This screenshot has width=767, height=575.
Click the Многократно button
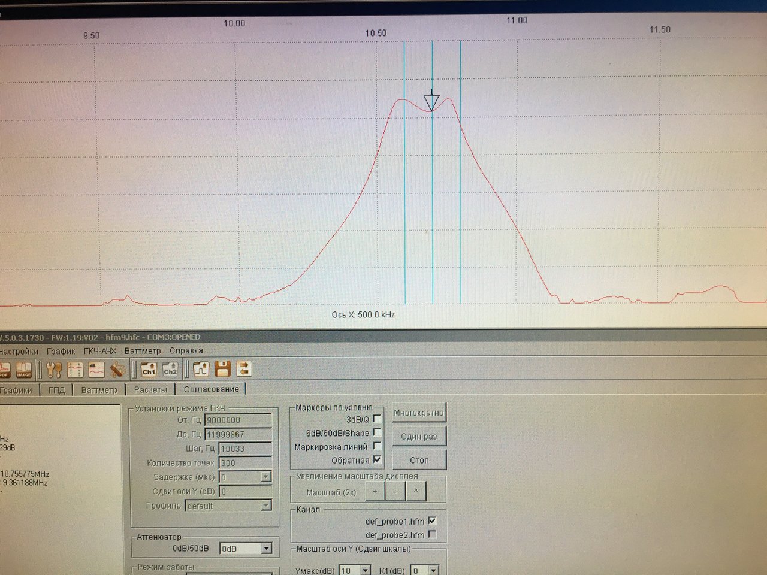419,413
